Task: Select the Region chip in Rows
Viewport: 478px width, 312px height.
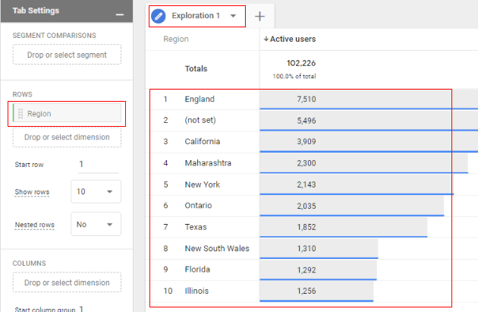Action: [67, 113]
